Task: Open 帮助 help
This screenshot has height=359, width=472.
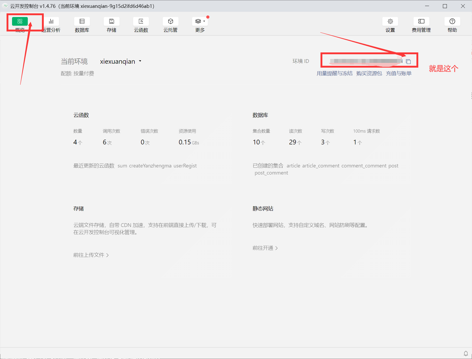Action: [452, 25]
